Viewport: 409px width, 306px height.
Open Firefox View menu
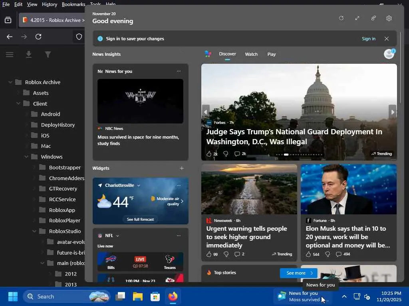(x=32, y=4)
